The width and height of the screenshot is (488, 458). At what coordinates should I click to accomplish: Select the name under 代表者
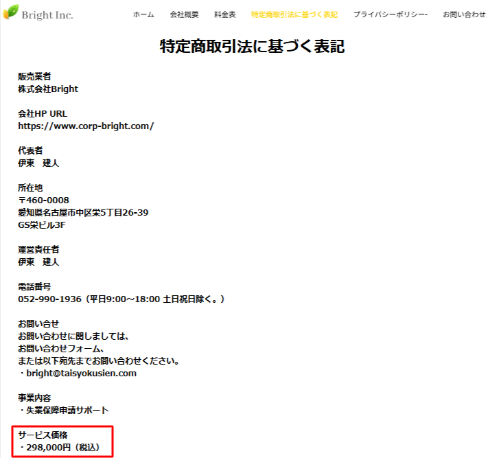point(38,163)
